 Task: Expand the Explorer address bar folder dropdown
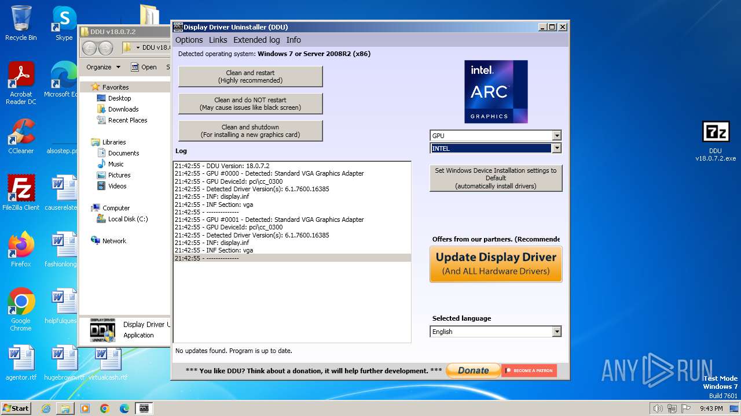click(x=137, y=47)
